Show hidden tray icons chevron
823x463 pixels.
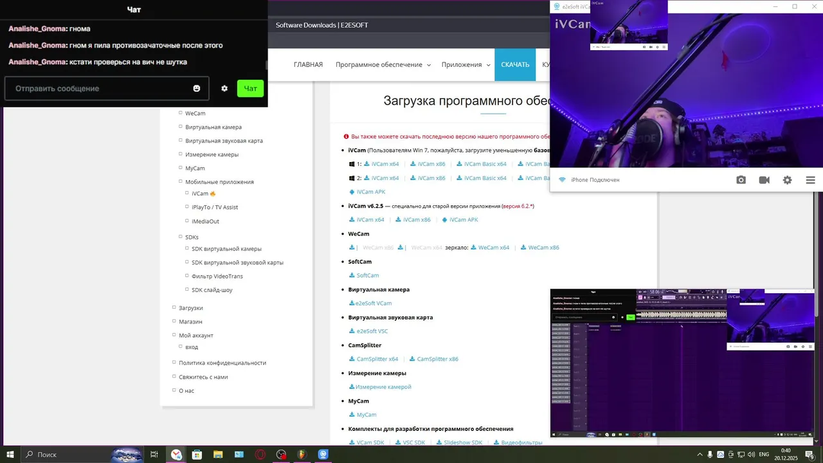700,455
